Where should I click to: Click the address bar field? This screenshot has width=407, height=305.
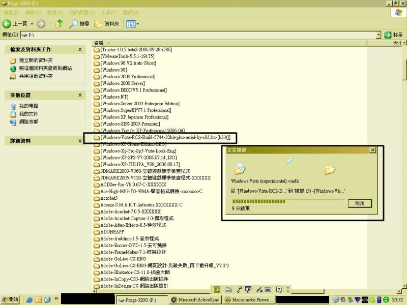click(198, 35)
